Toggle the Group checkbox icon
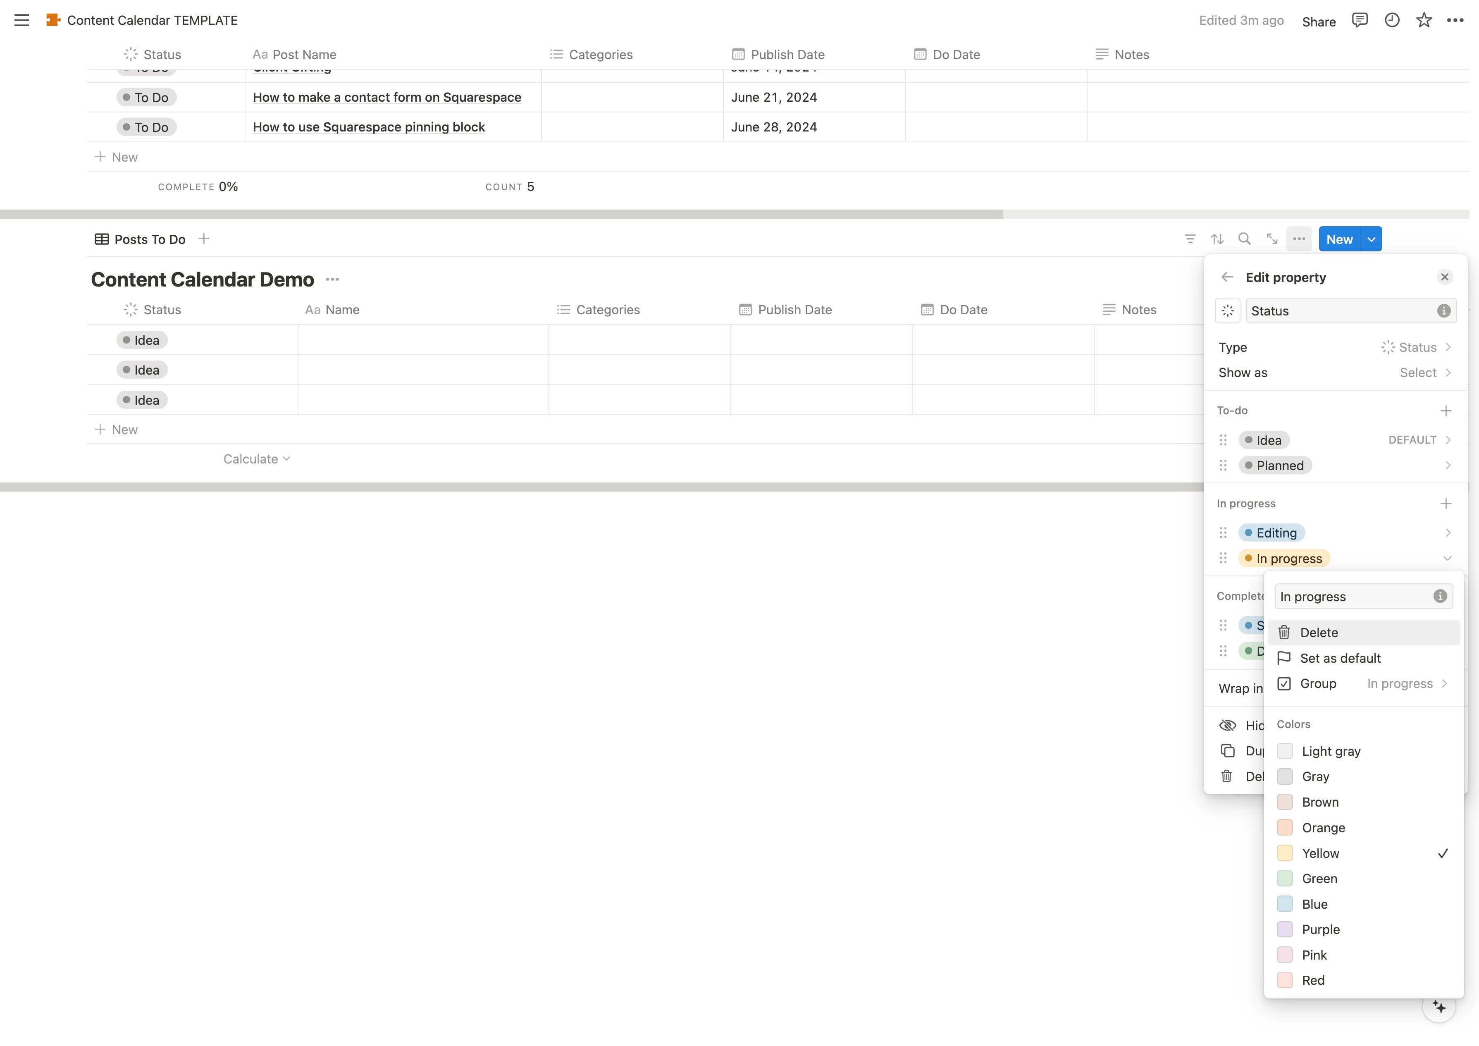This screenshot has height=1046, width=1479. click(1284, 684)
